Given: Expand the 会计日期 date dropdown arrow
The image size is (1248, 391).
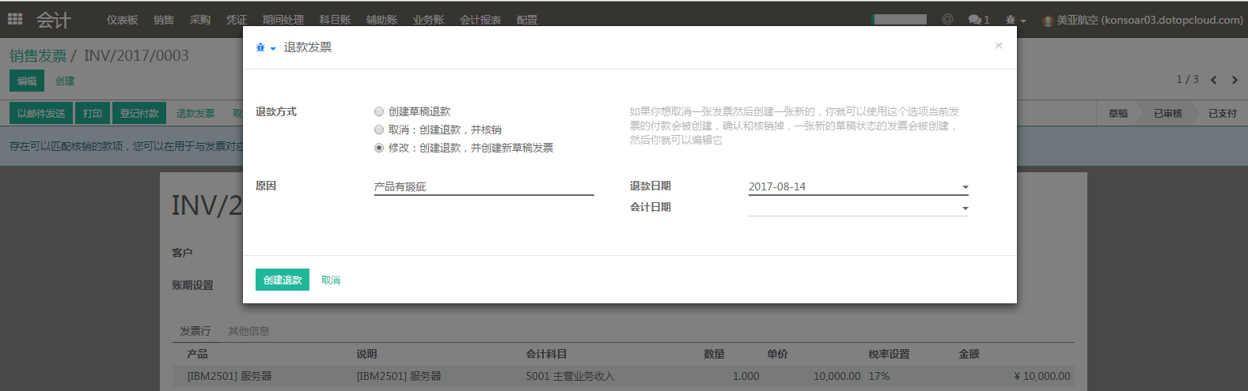Looking at the screenshot, I should [x=965, y=209].
